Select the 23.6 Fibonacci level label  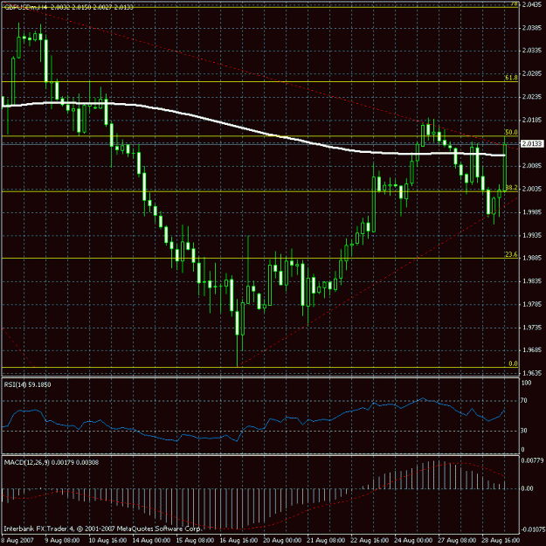[x=511, y=254]
